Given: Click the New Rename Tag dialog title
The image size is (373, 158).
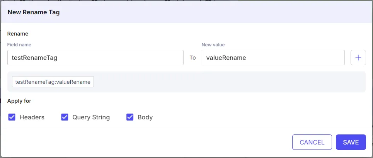Looking at the screenshot, I should pos(34,12).
